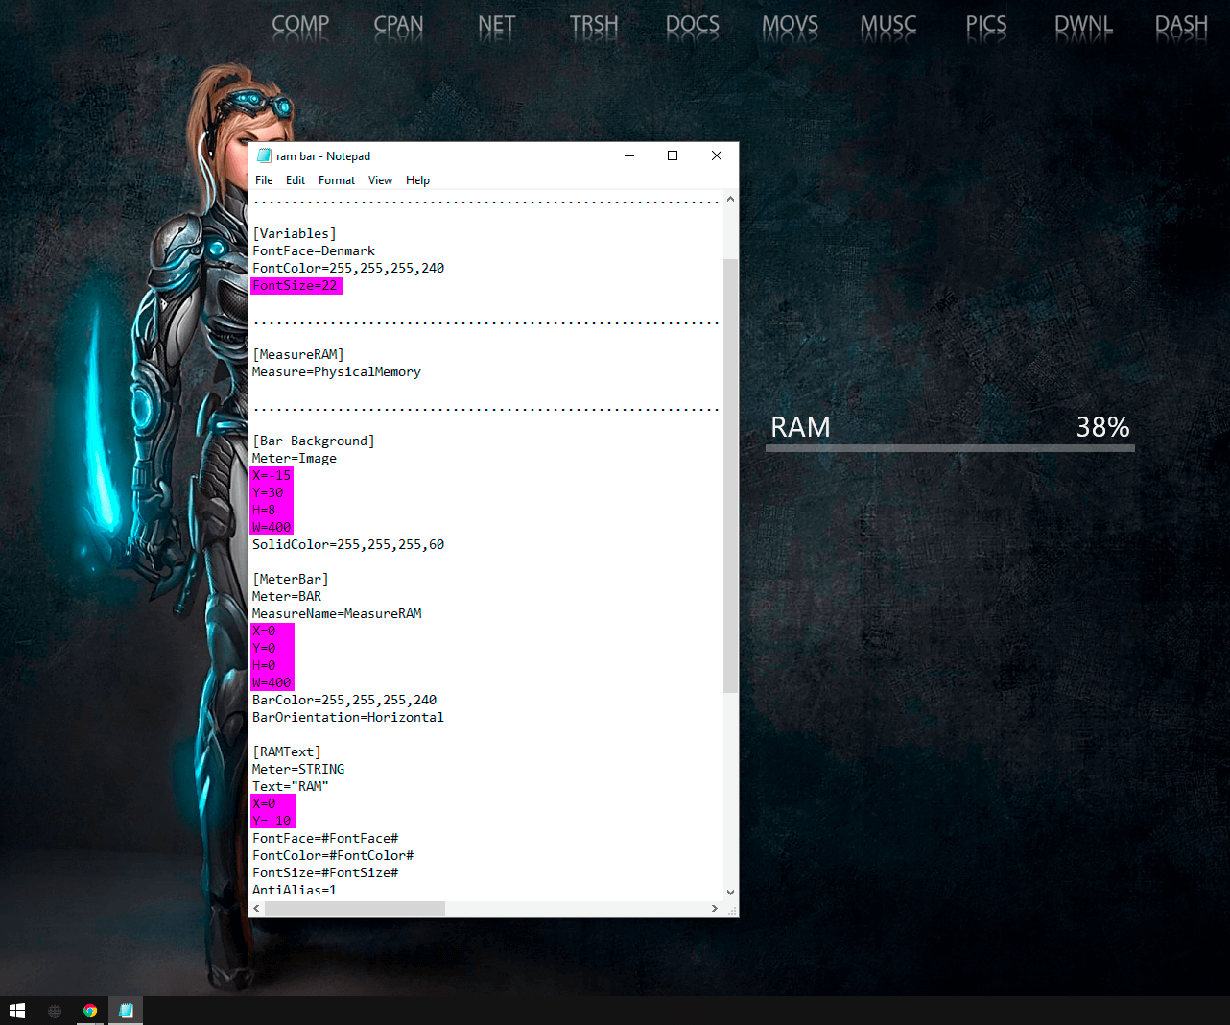1230x1025 pixels.
Task: Place cursor on Measure=PhysicalMemory line
Action: click(x=337, y=372)
